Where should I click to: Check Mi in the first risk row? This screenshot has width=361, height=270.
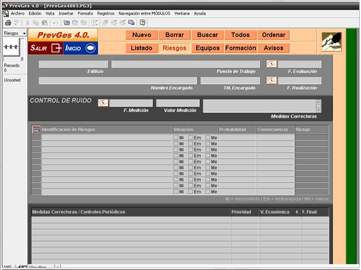point(176,137)
